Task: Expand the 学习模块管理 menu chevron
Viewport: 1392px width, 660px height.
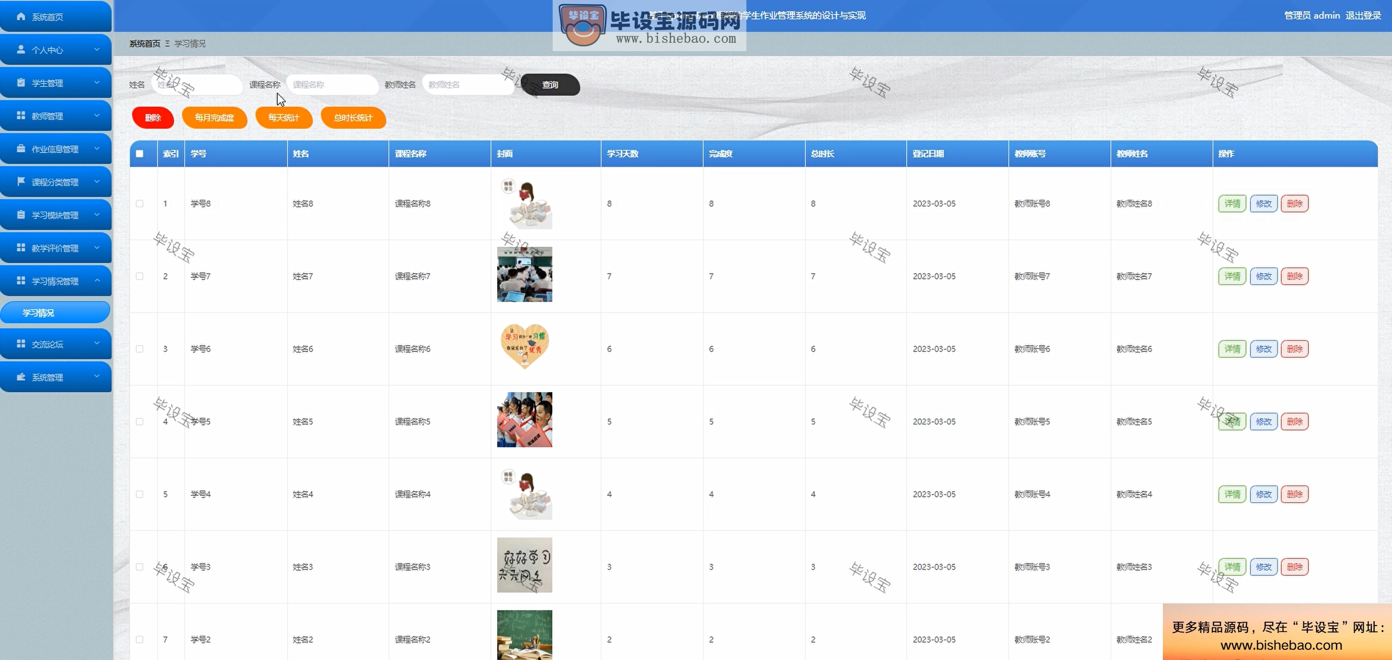Action: click(97, 214)
